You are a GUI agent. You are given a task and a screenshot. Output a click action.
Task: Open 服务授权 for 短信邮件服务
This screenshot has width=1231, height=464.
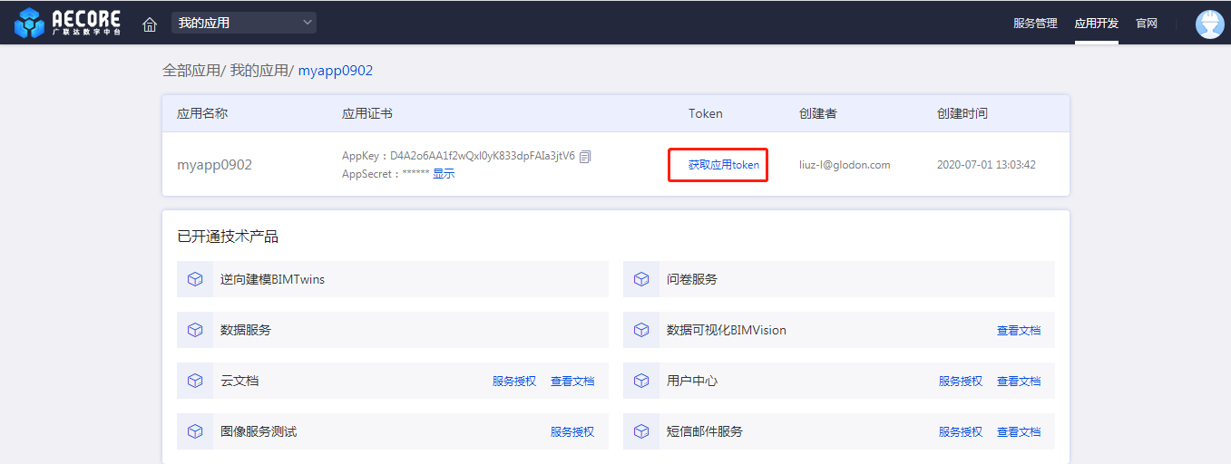click(x=961, y=432)
